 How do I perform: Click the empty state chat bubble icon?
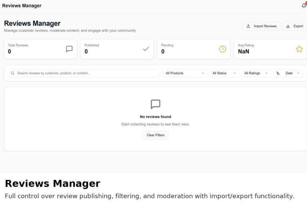tap(155, 104)
